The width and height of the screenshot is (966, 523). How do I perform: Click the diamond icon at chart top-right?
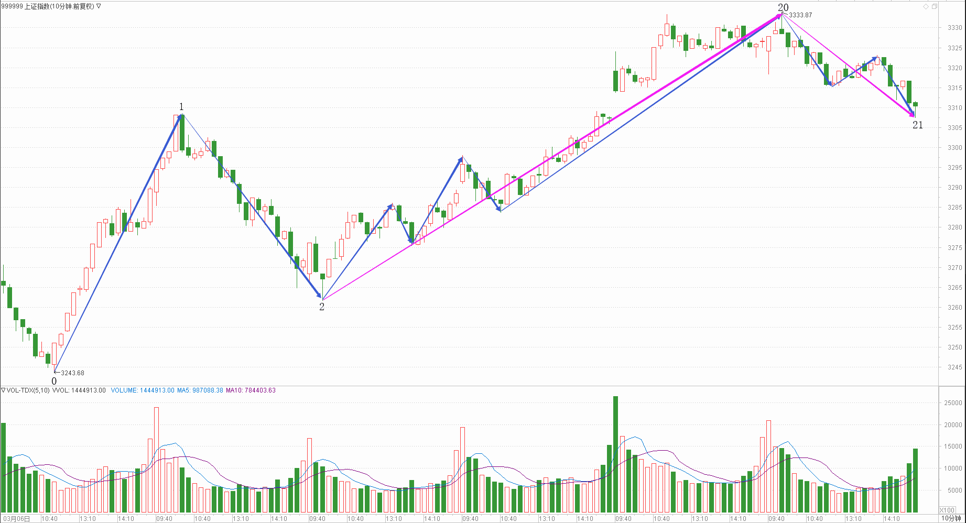[926, 6]
